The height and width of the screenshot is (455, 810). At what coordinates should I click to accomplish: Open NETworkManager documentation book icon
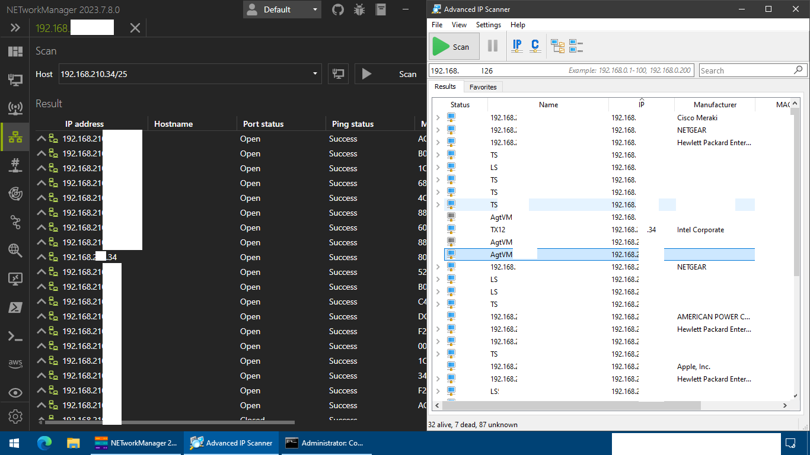click(380, 9)
